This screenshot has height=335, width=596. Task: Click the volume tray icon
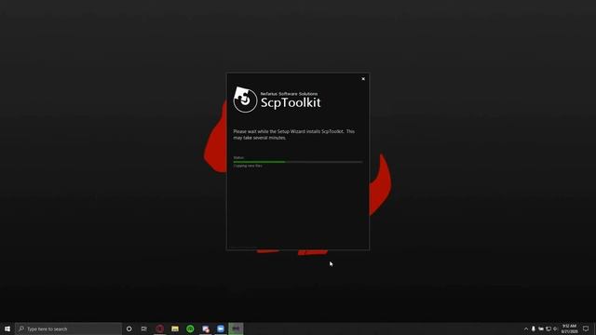tap(555, 328)
